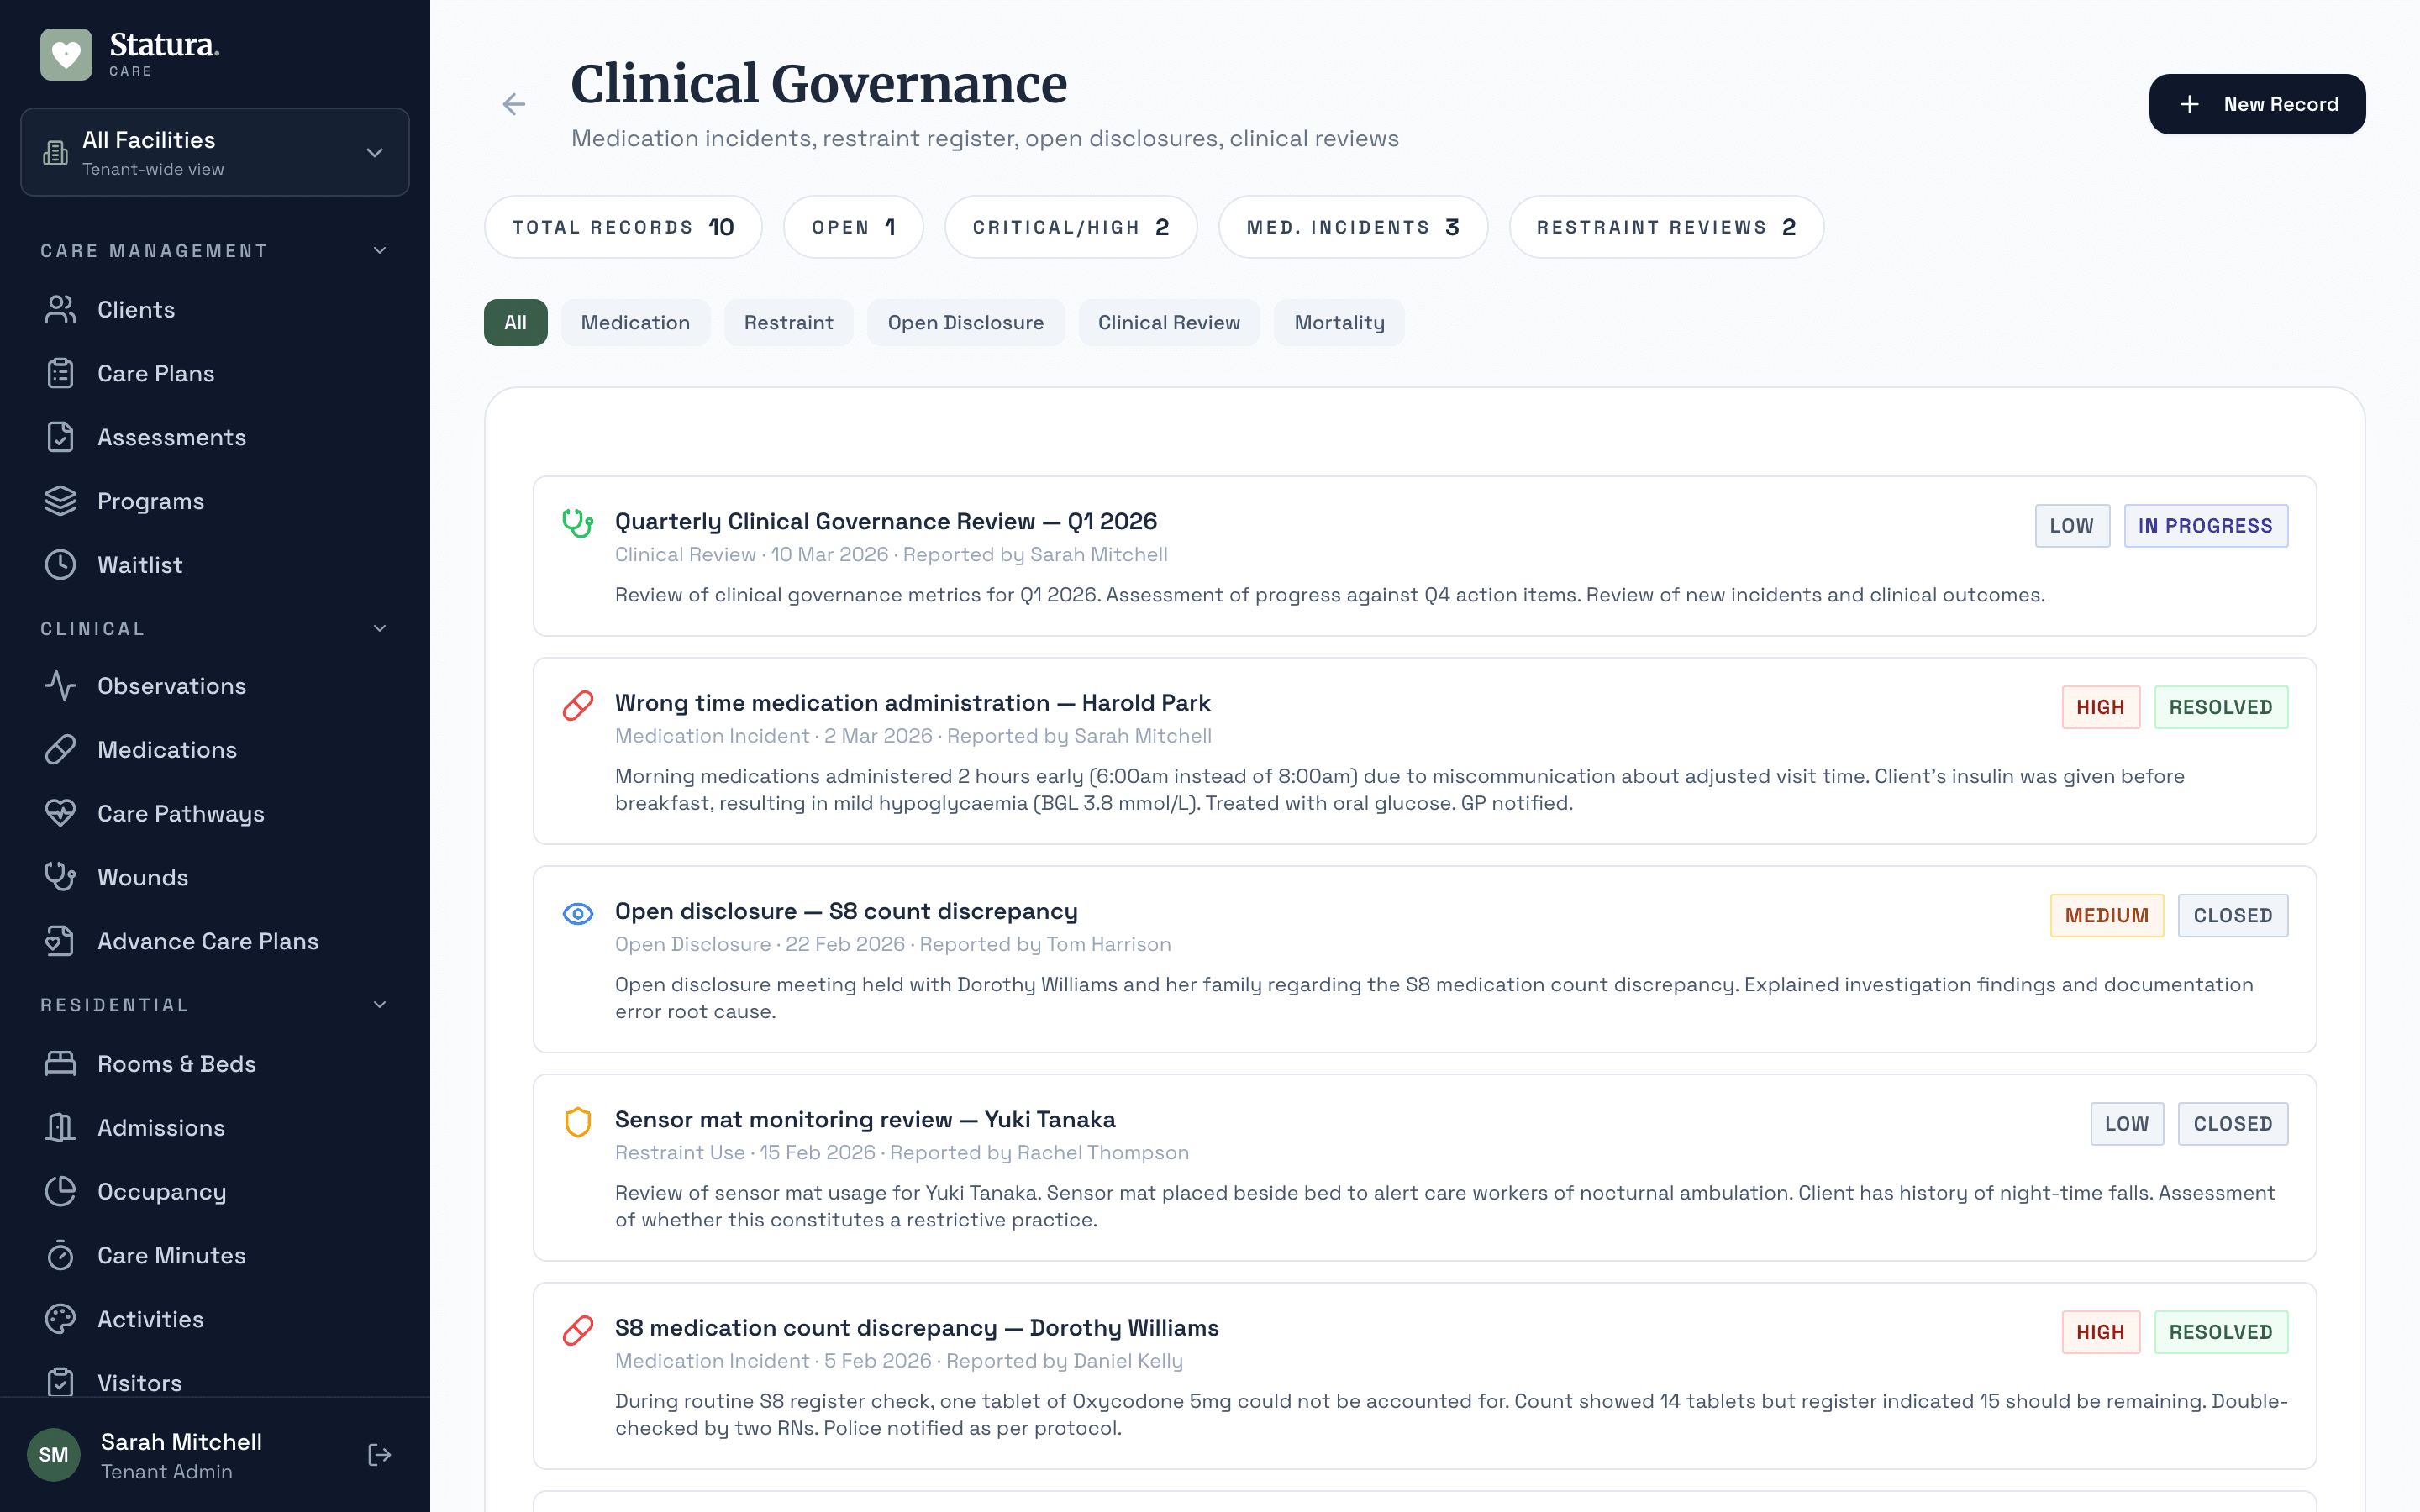
Task: Enable the Restraint filter
Action: (788, 322)
